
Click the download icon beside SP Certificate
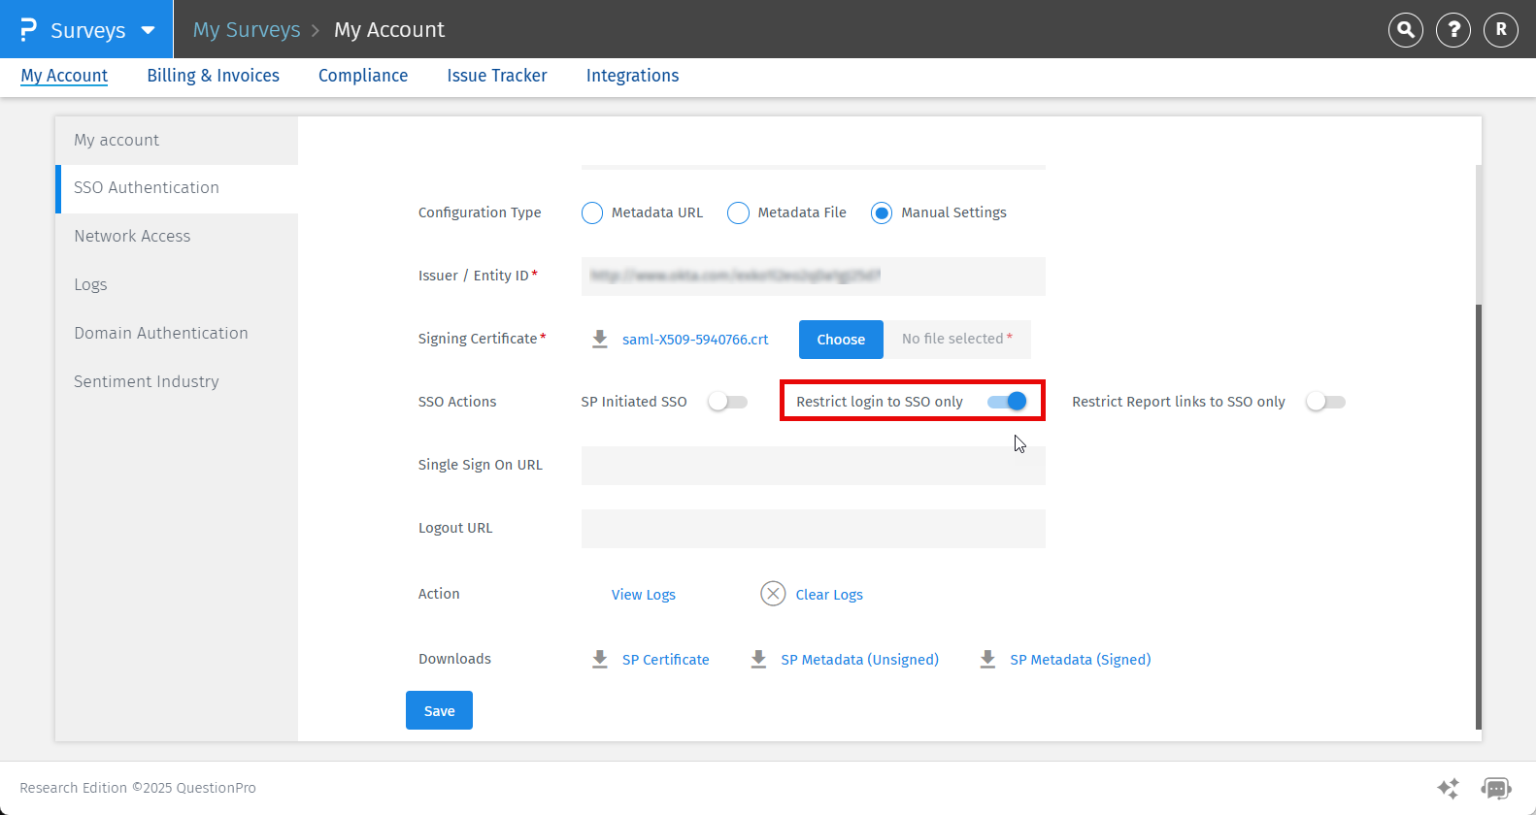(x=600, y=660)
